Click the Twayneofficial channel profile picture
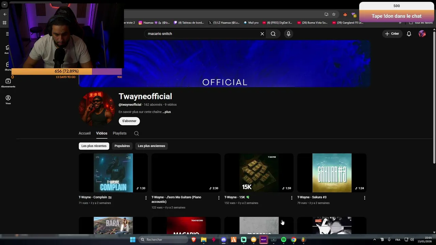The height and width of the screenshot is (245, 436). 97,109
